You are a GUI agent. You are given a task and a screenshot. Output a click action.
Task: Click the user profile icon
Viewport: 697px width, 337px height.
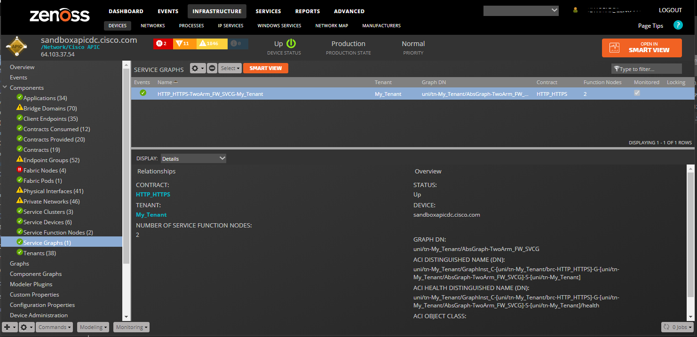click(x=575, y=10)
